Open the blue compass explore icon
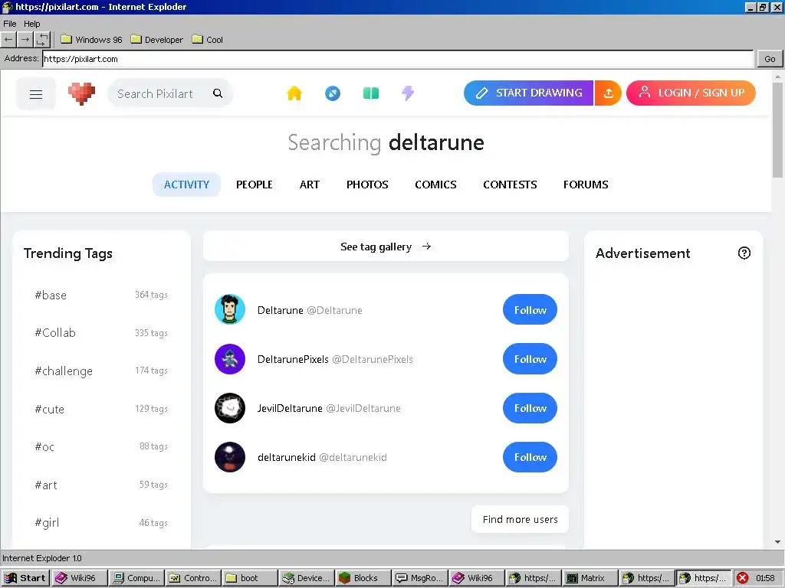This screenshot has height=588, width=785. 333,93
